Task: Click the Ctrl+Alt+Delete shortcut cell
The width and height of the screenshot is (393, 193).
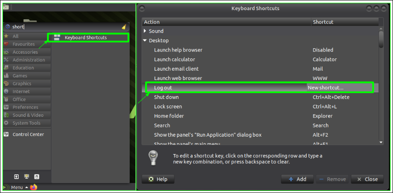Action: pyautogui.click(x=331, y=97)
